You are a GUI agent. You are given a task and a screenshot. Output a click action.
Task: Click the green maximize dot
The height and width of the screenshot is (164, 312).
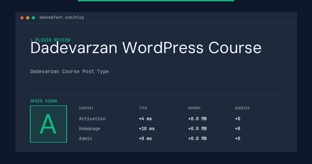pyautogui.click(x=33, y=18)
